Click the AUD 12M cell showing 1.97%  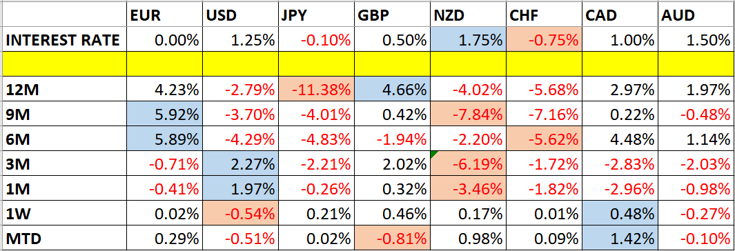tap(696, 88)
